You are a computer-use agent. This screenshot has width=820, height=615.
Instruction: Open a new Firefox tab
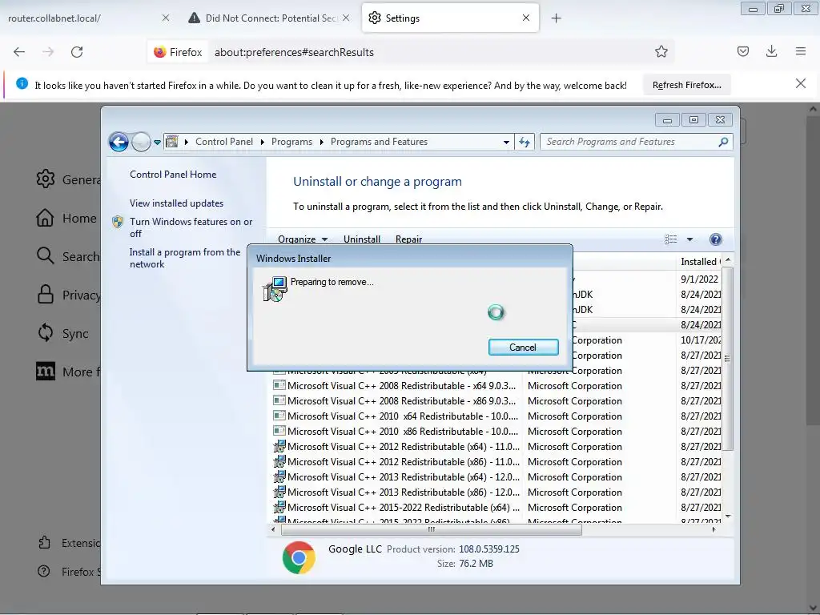point(556,18)
